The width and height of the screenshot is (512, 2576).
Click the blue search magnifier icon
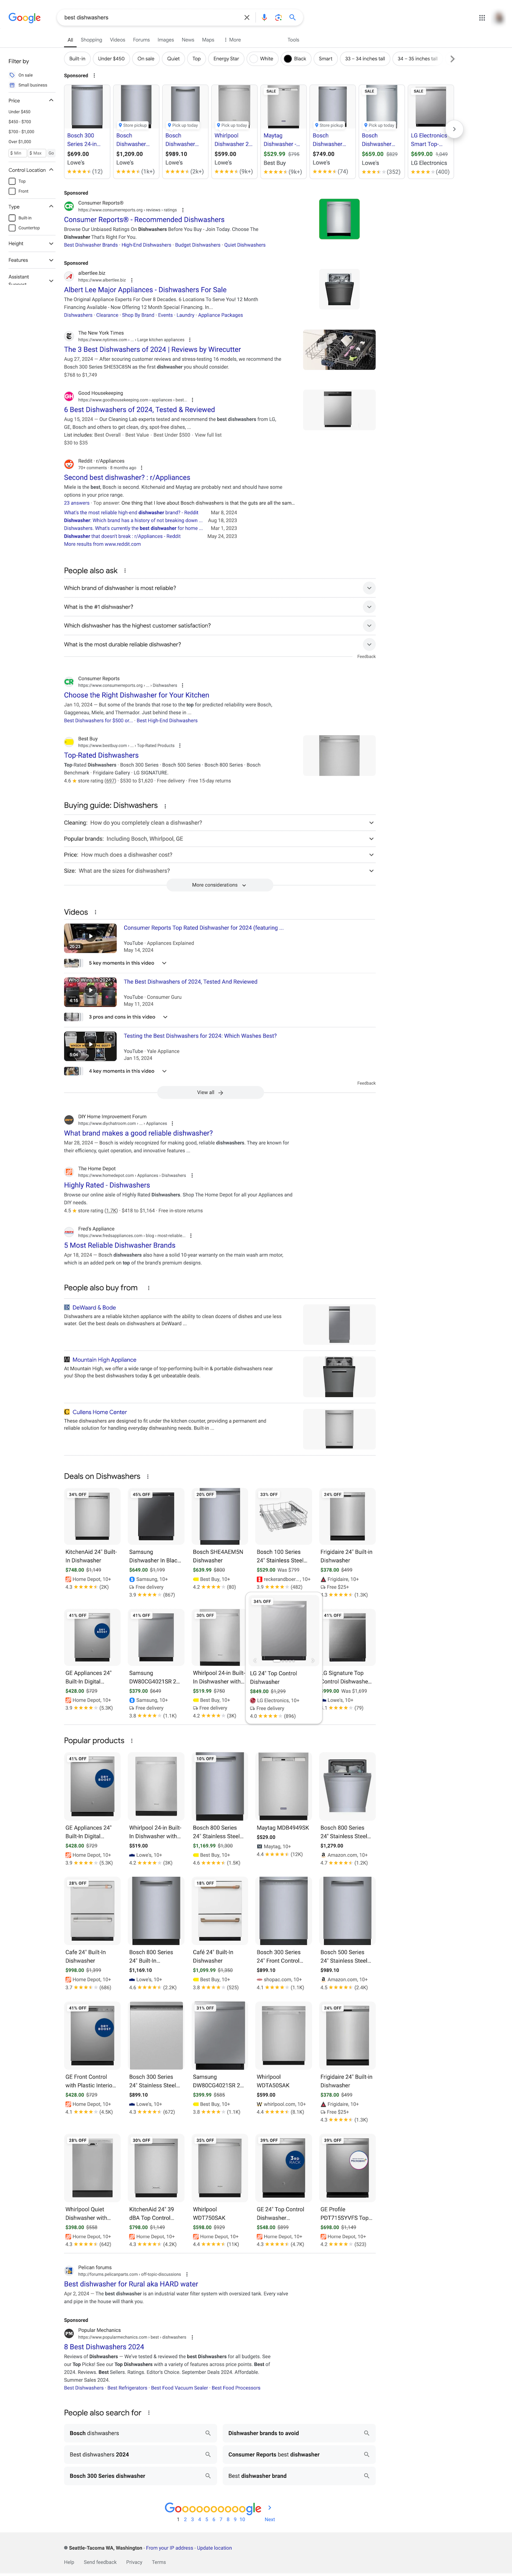pos(292,17)
